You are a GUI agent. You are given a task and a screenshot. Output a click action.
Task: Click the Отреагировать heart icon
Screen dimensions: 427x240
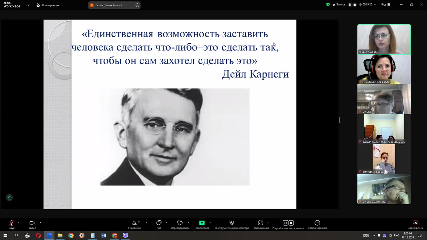(x=180, y=223)
